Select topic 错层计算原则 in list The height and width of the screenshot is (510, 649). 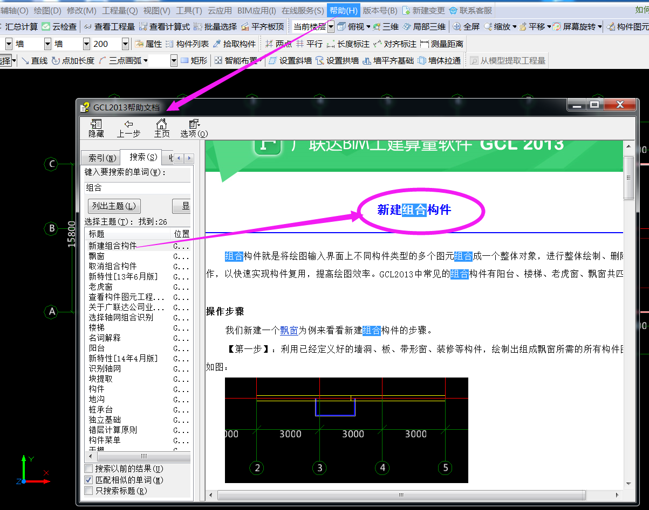[x=113, y=430]
